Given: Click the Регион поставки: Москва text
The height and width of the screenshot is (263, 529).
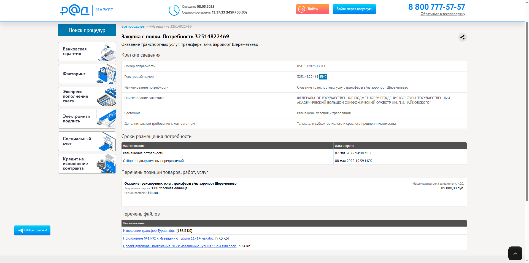Looking at the screenshot, I should coord(142,193).
